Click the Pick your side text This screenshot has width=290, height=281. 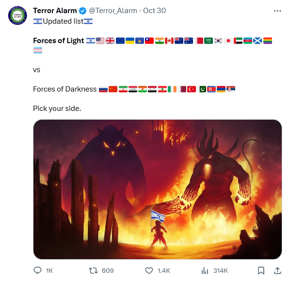click(57, 109)
